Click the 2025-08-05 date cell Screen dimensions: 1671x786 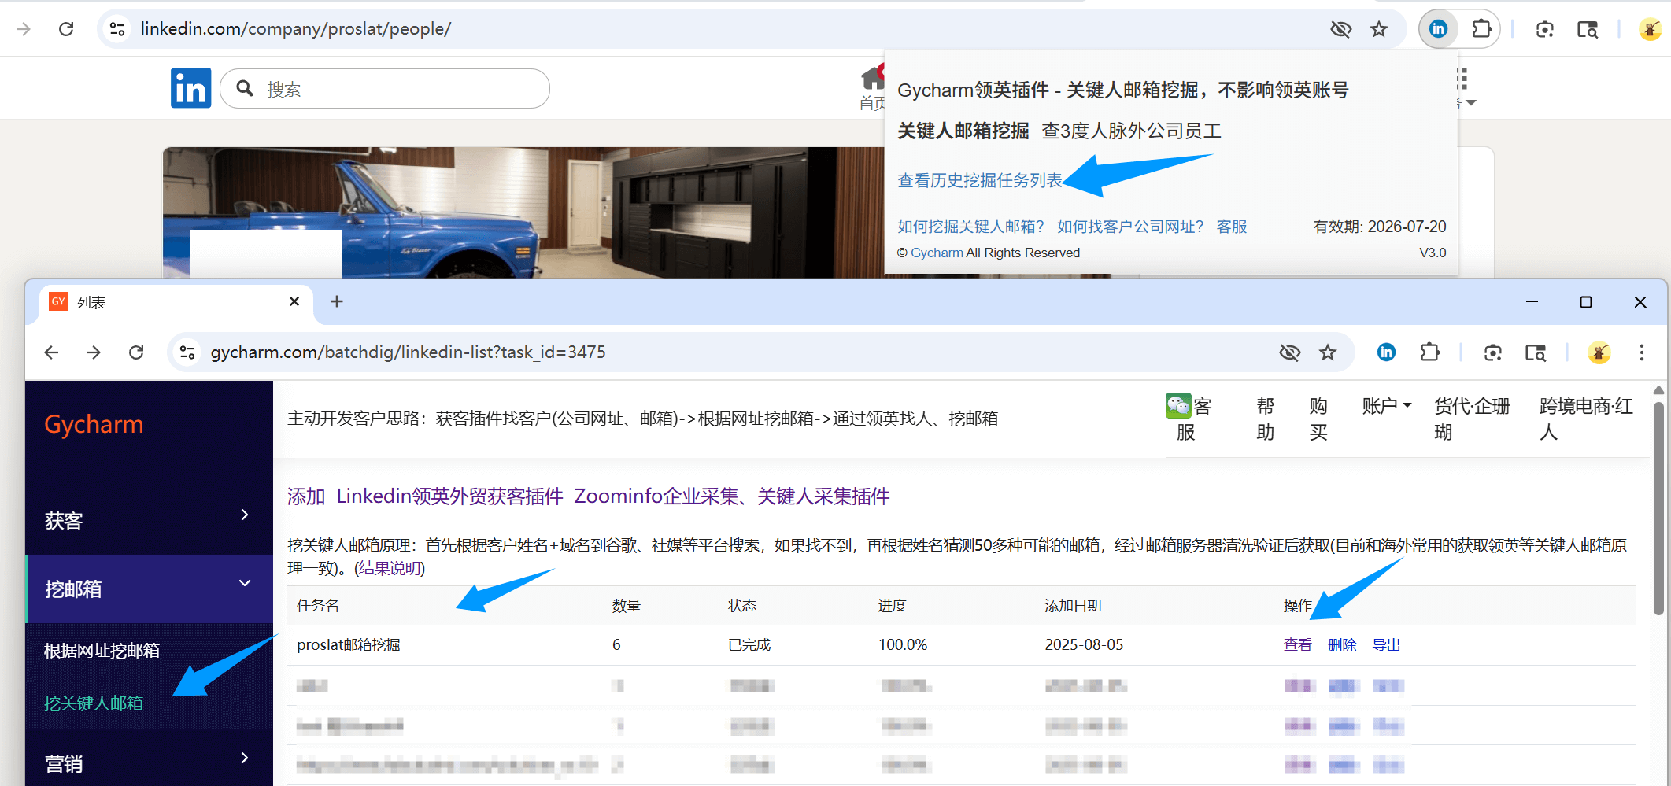click(x=1084, y=645)
